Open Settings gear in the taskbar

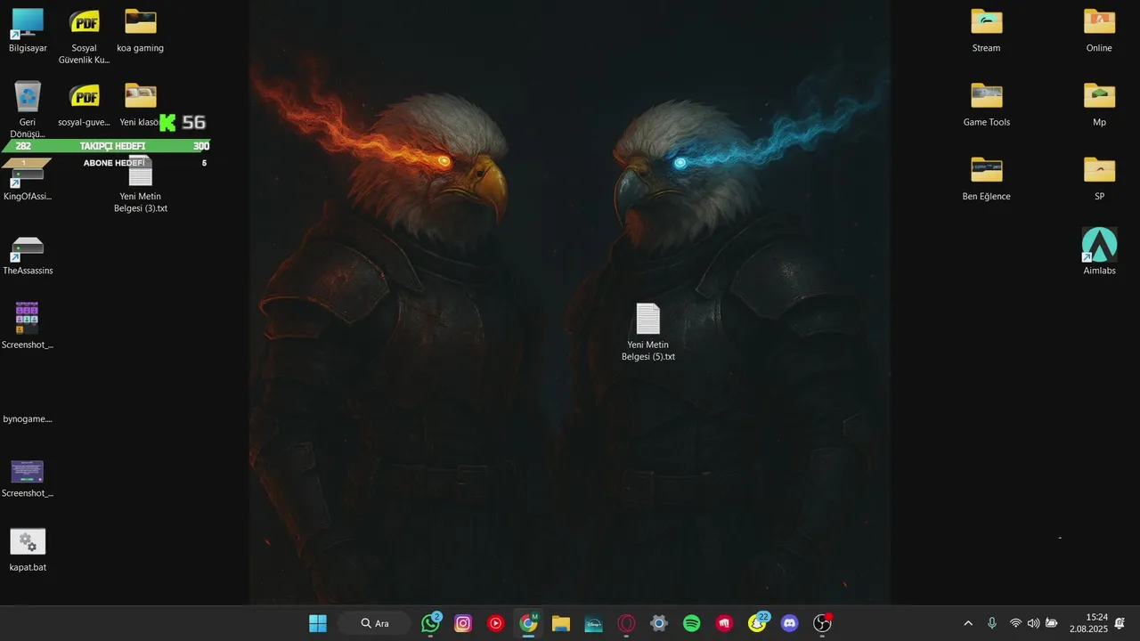(x=659, y=623)
